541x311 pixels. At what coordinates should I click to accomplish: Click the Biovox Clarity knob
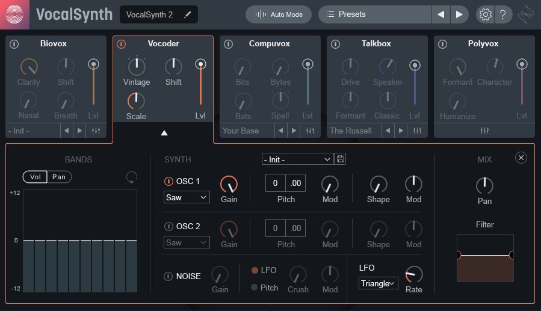(29, 67)
